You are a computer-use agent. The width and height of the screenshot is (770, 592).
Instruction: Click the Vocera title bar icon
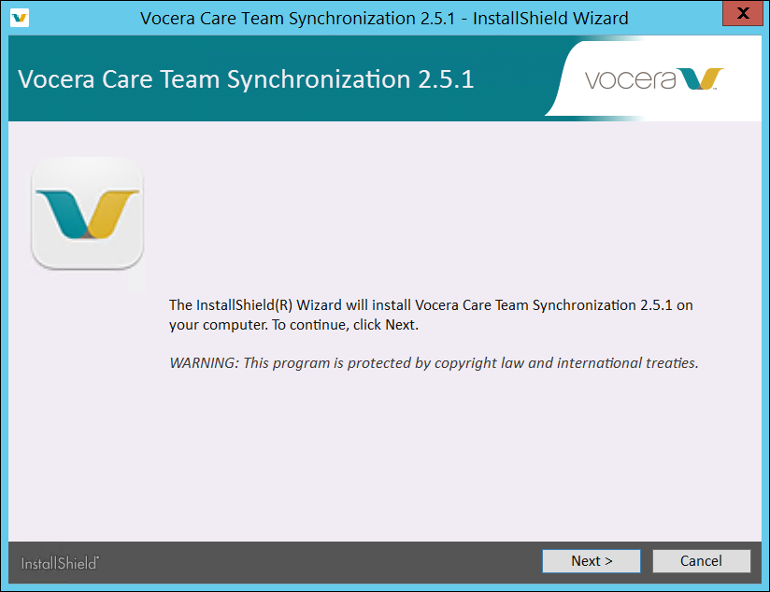[20, 18]
